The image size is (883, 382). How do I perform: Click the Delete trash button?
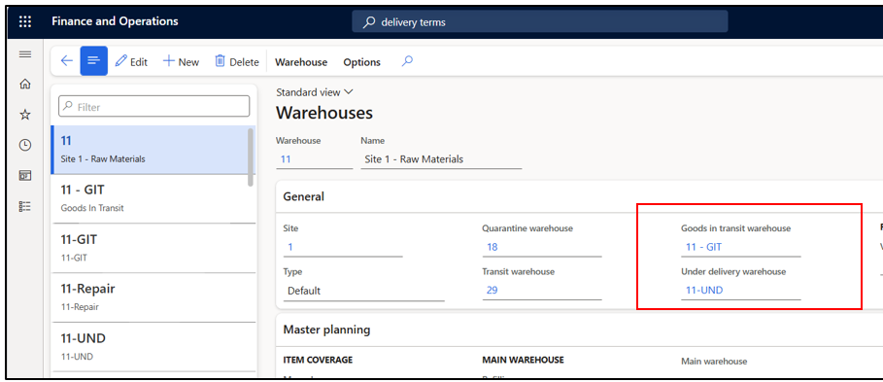point(236,62)
